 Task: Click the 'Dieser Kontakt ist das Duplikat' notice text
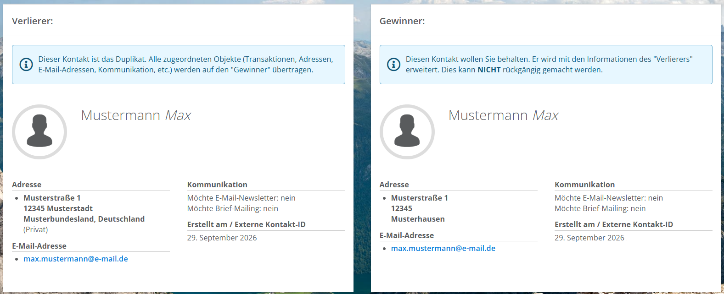point(185,65)
